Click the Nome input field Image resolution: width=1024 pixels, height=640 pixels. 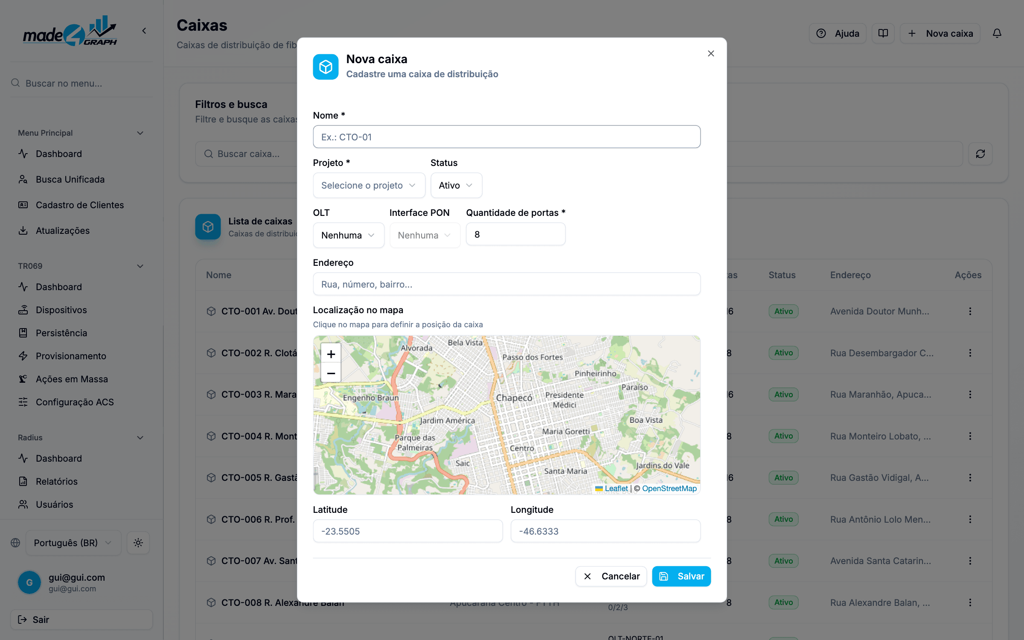pyautogui.click(x=506, y=137)
